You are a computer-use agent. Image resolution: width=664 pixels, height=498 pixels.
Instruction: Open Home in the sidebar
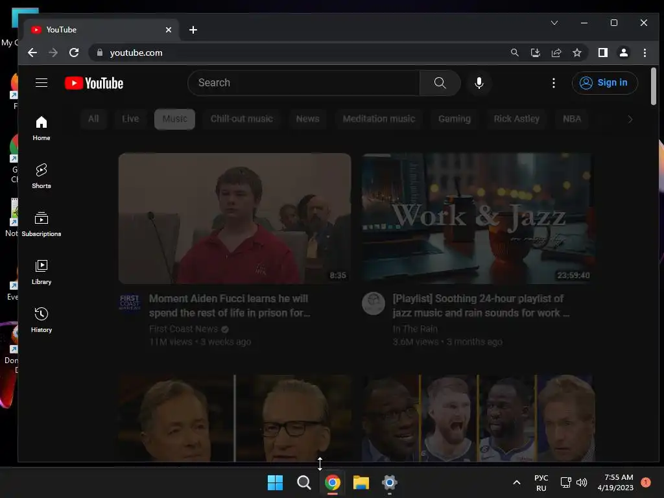pyautogui.click(x=41, y=128)
